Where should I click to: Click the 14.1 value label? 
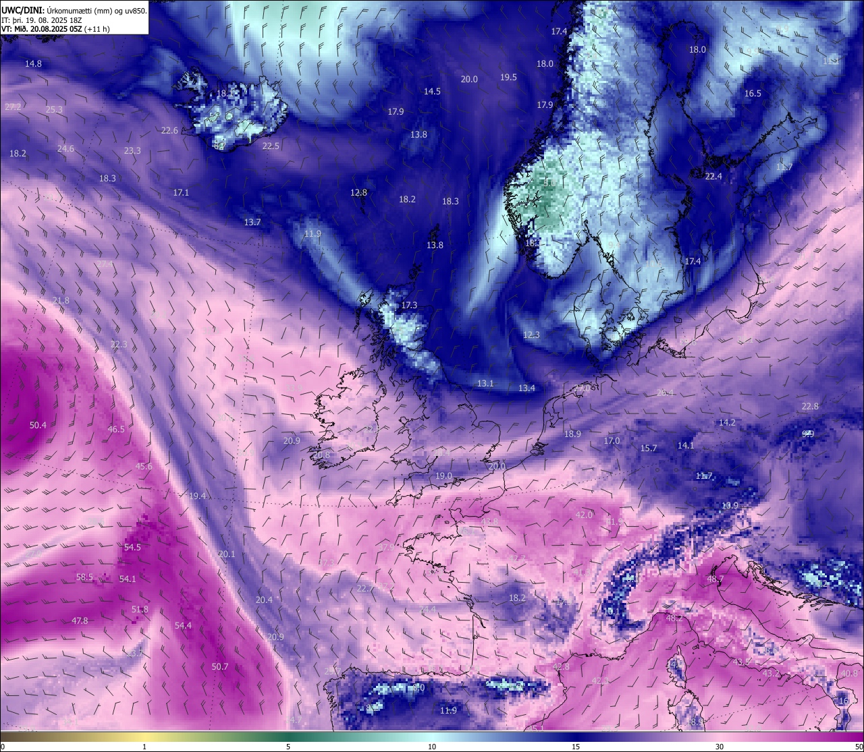point(686,446)
